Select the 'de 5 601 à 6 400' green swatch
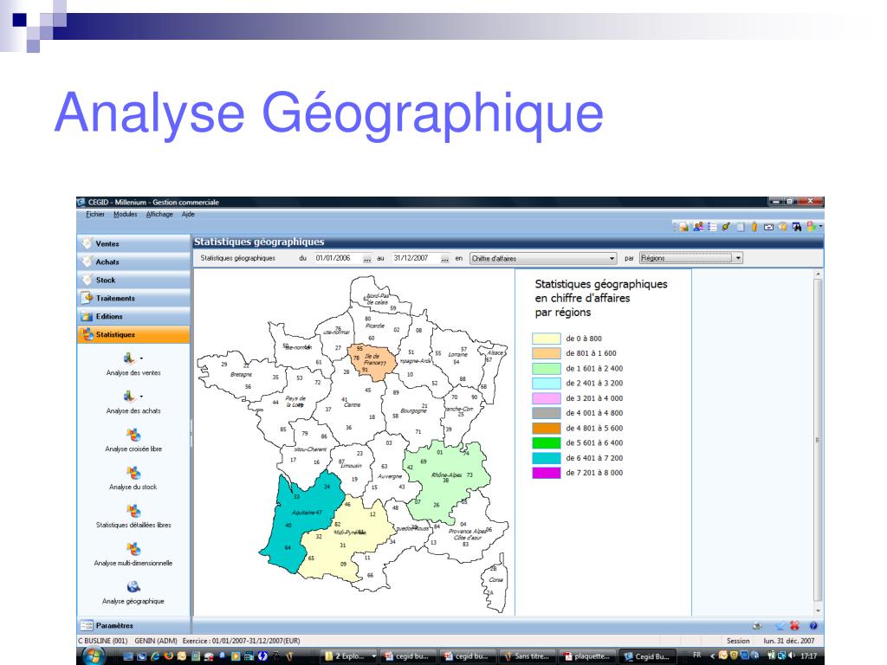The height and width of the screenshot is (665, 887). [547, 442]
